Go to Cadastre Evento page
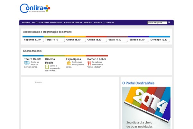The width and height of the screenshot is (193, 129). coord(73,23)
